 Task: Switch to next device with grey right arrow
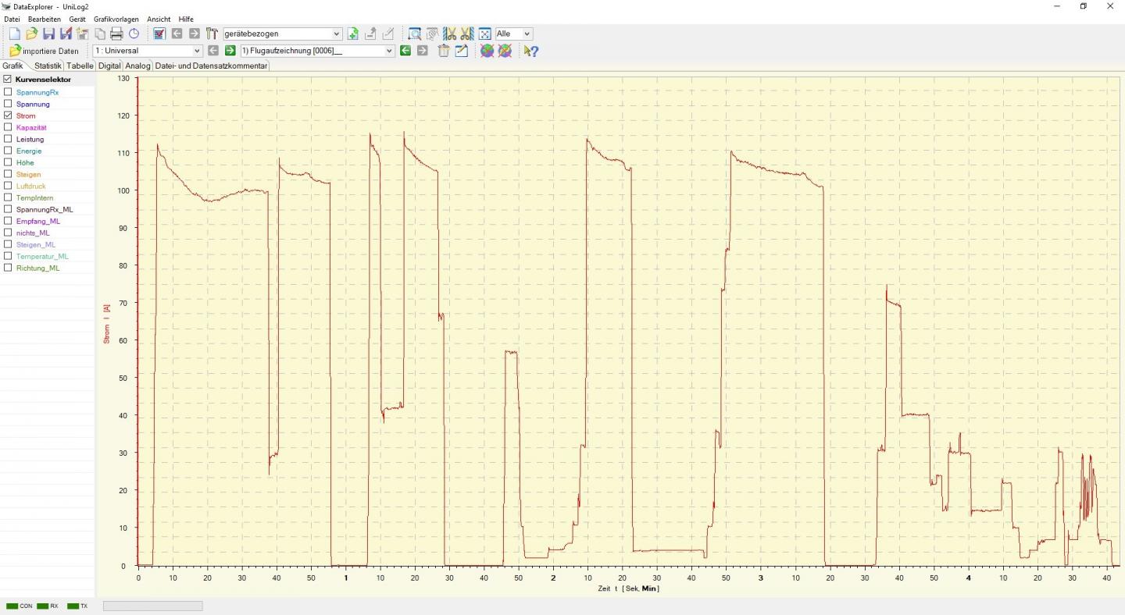click(x=195, y=34)
